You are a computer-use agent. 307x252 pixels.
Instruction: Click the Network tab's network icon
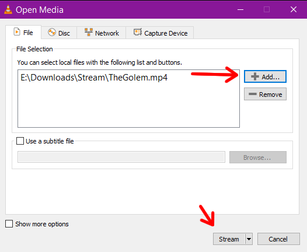coord(89,32)
